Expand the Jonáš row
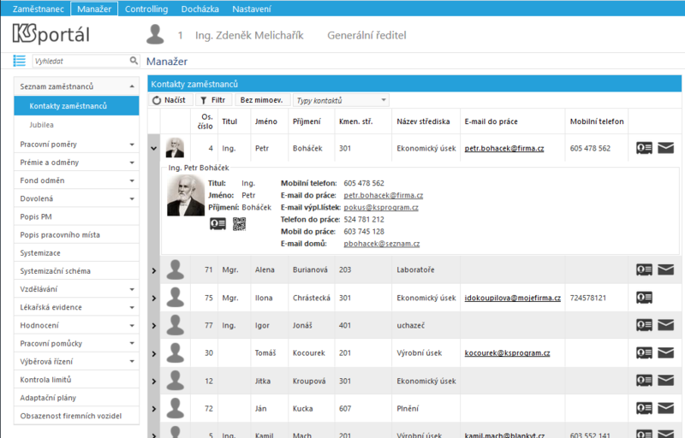The width and height of the screenshot is (685, 438). [154, 326]
